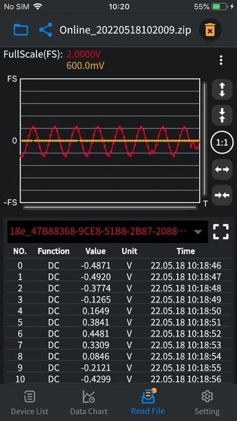Select row 2 with value -0.3774
Image resolution: width=237 pixels, height=421 pixels.
pos(118,288)
